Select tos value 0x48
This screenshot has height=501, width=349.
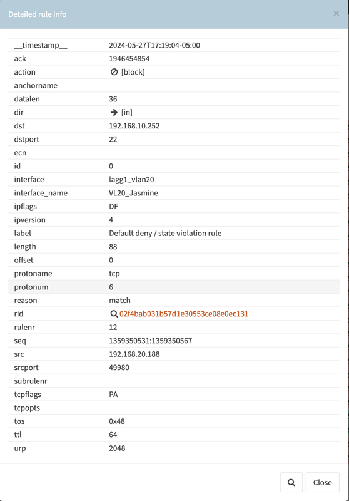pyautogui.click(x=117, y=421)
